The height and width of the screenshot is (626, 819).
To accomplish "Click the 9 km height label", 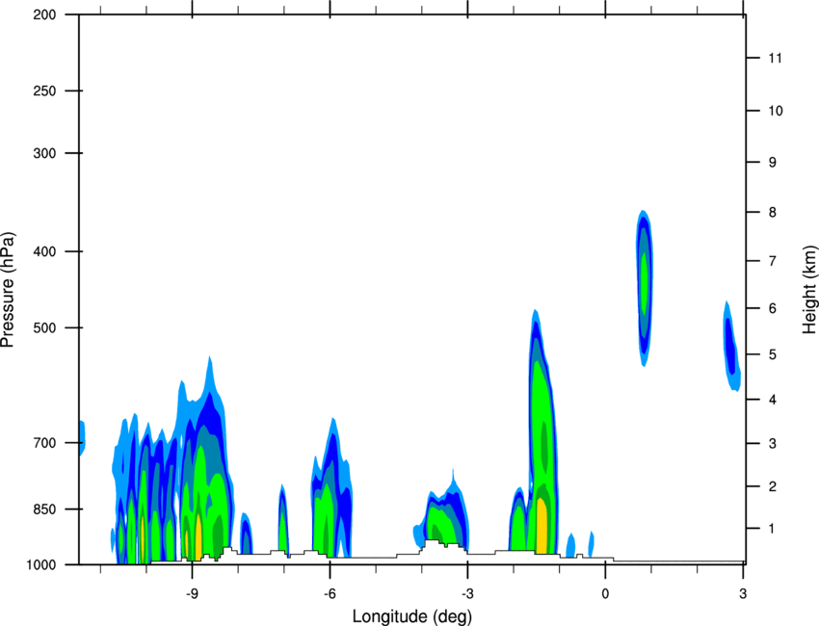I will tap(773, 163).
